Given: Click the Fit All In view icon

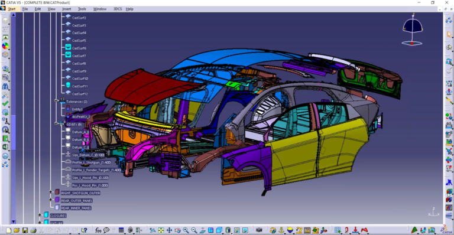Looking at the screenshot, I should coord(161,230).
